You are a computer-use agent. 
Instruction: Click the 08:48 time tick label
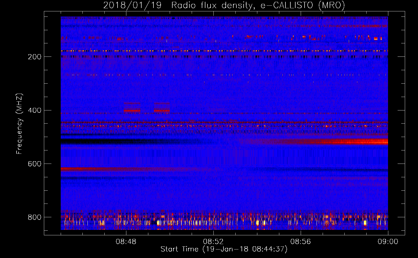pyautogui.click(x=126, y=242)
